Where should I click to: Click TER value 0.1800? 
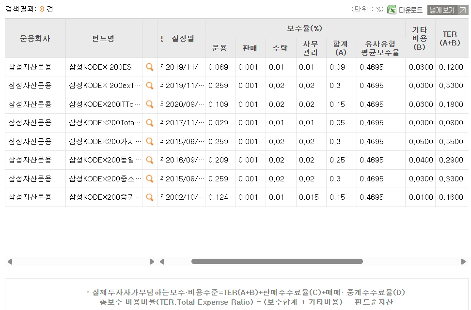[451, 104]
